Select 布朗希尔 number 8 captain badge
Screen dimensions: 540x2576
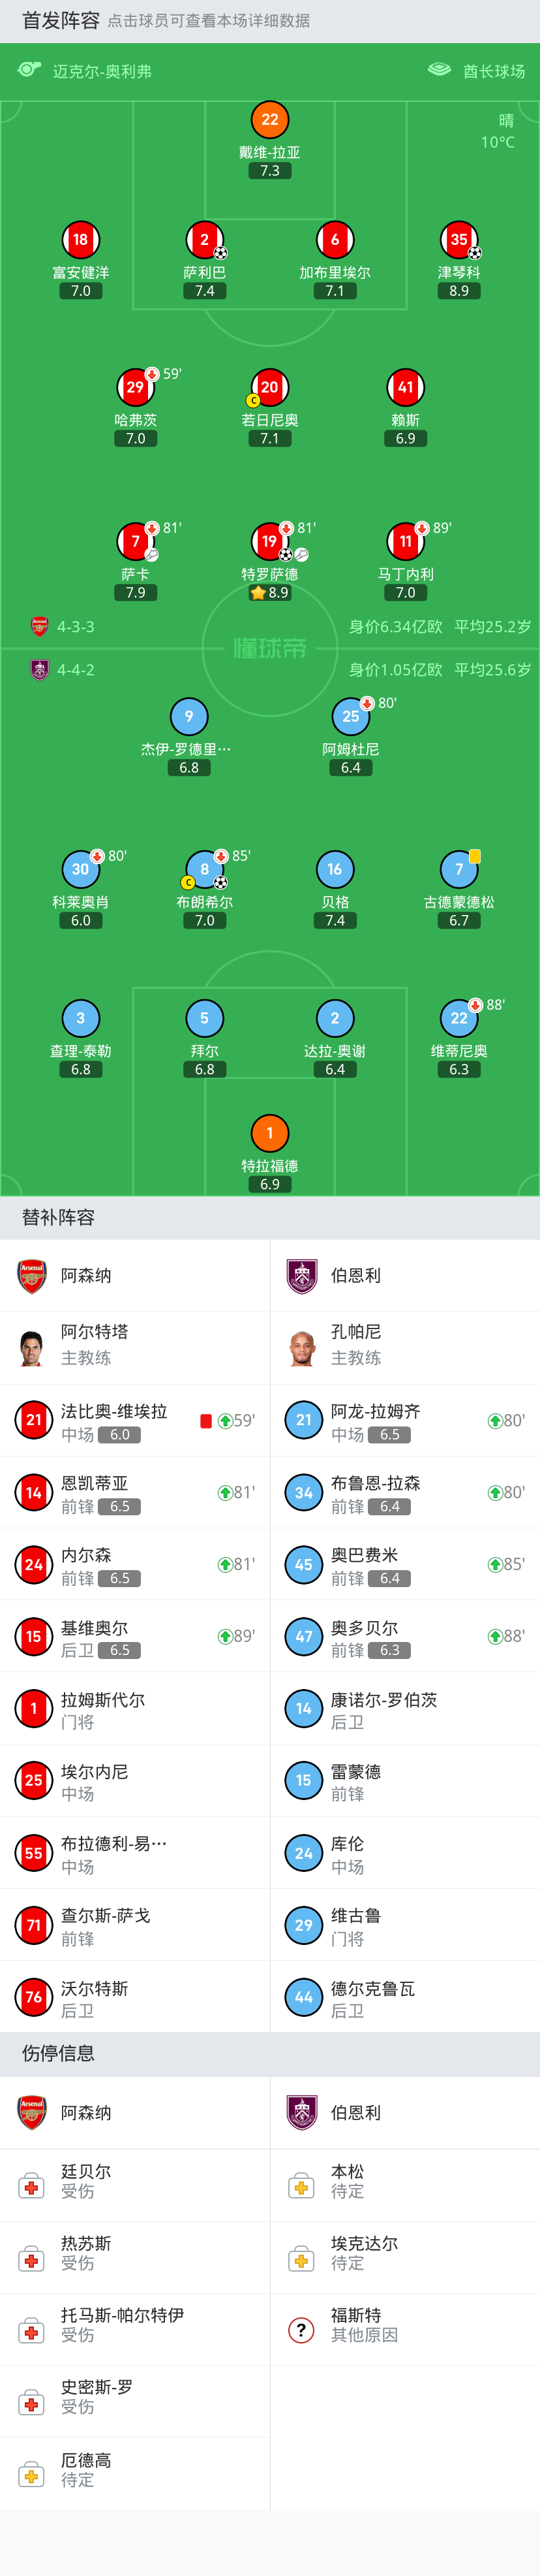[205, 870]
